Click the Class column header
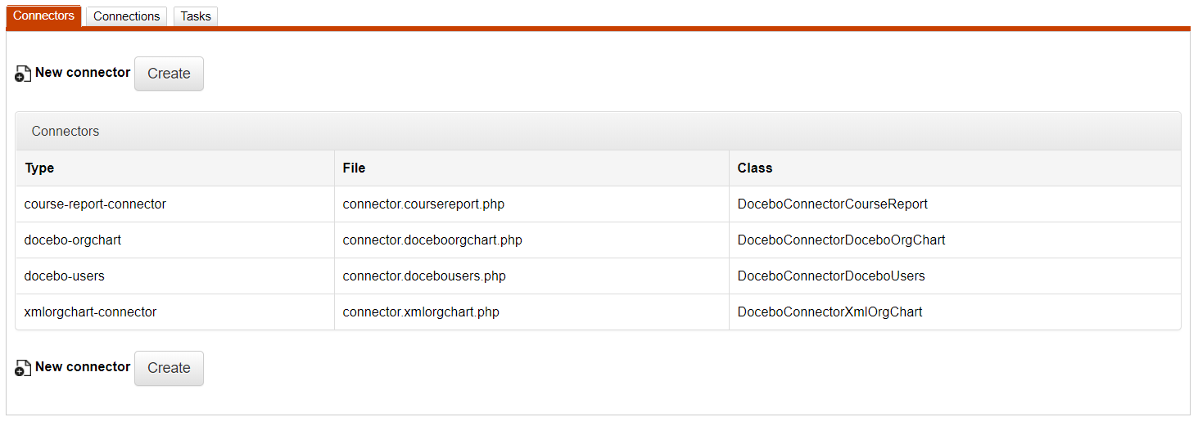 [754, 168]
